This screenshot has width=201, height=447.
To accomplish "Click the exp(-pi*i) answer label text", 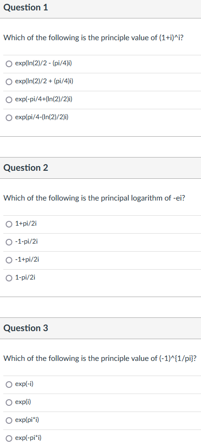I will (28, 438).
